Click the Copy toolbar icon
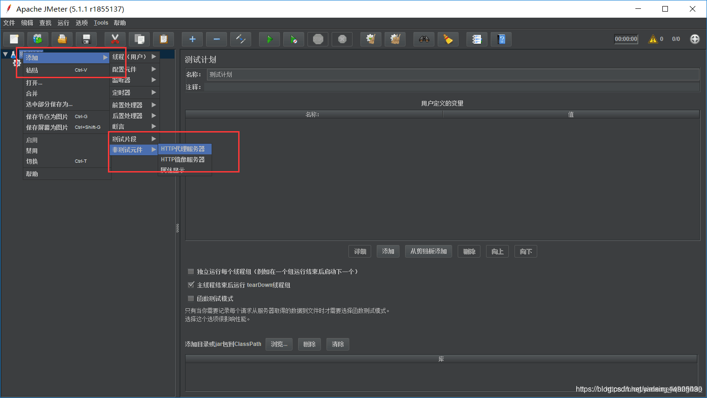 pos(140,40)
